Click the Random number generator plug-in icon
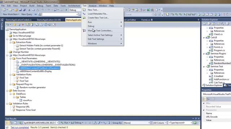This screenshot has height=129, width=231. pyautogui.click(x=17, y=87)
